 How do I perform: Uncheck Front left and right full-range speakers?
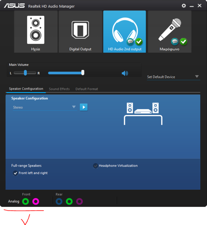pyautogui.click(x=15, y=173)
